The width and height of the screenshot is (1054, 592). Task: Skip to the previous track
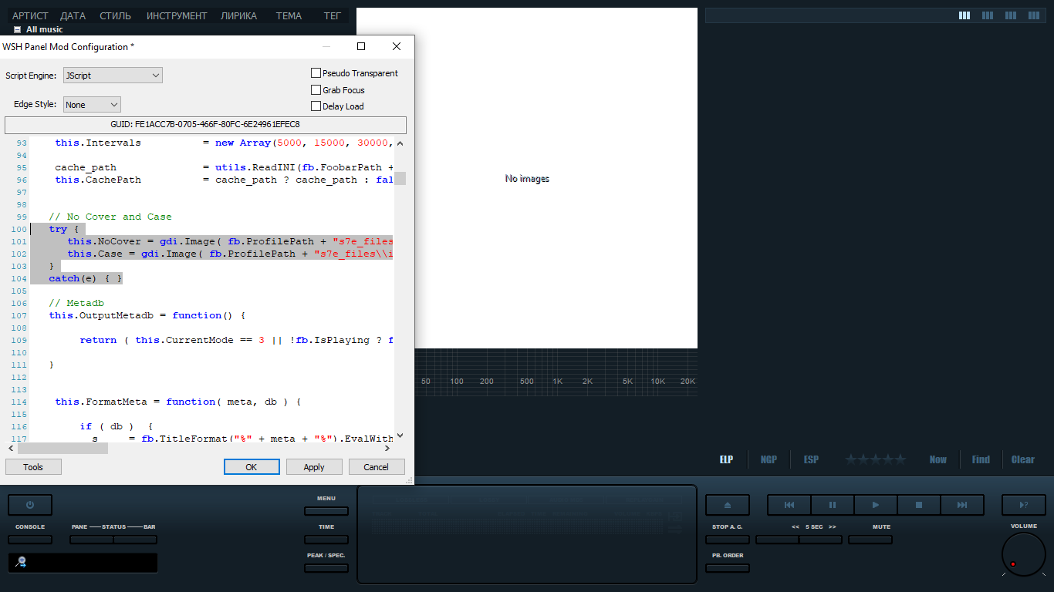coord(789,505)
